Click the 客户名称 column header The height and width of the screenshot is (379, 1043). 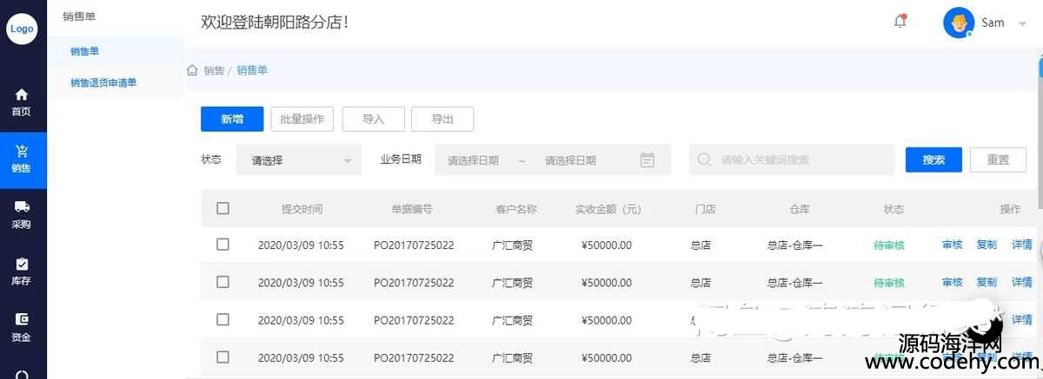click(516, 209)
